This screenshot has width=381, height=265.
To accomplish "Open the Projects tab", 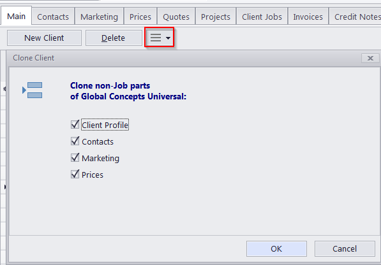I will click(216, 17).
